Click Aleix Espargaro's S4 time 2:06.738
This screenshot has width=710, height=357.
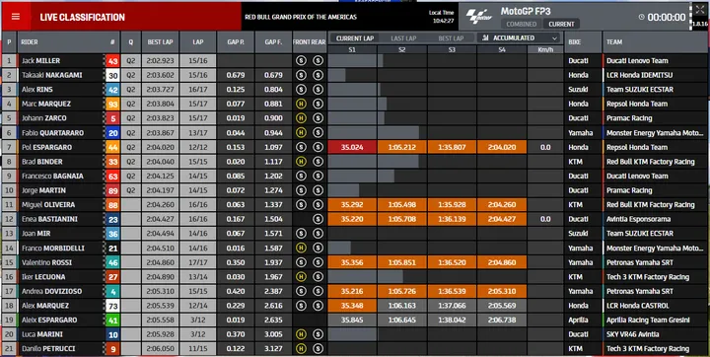(x=502, y=321)
